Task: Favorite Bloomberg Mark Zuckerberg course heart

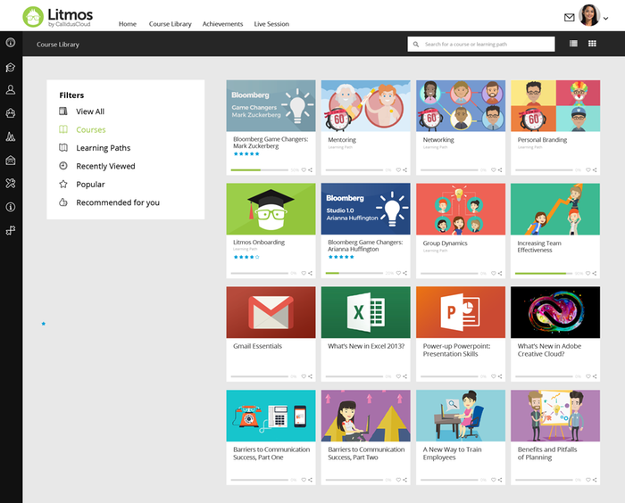Action: pos(303,169)
